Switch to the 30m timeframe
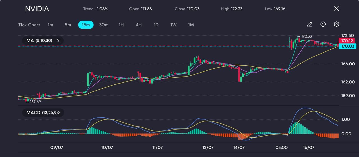Image resolution: width=359 pixels, height=157 pixels. coord(104,25)
